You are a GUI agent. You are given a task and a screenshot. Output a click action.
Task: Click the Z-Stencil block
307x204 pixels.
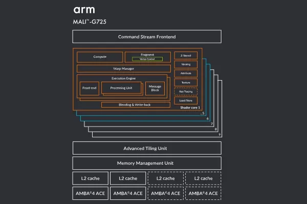tap(185, 55)
